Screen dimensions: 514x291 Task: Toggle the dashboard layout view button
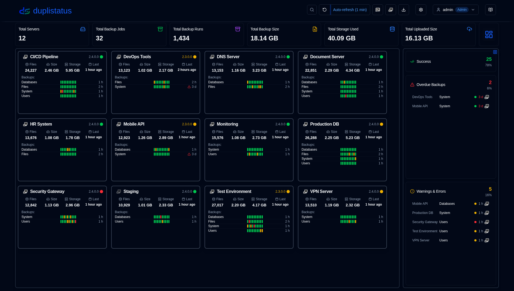(489, 34)
